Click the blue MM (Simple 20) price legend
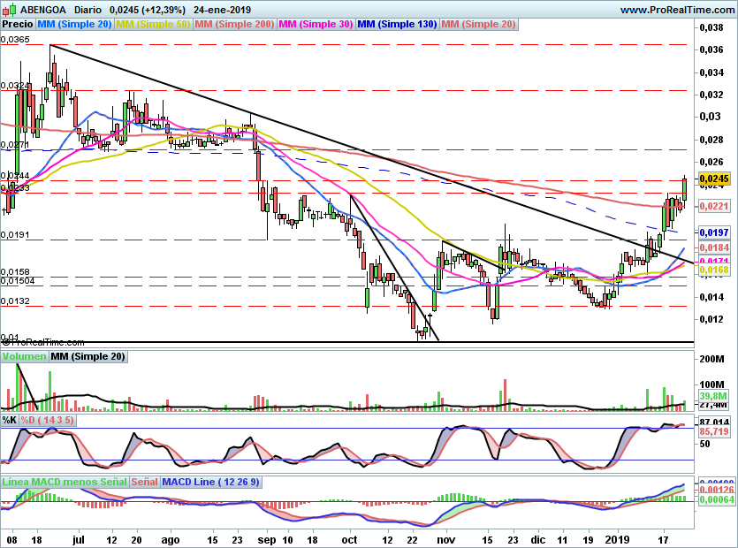The height and width of the screenshot is (548, 738). pyautogui.click(x=75, y=24)
